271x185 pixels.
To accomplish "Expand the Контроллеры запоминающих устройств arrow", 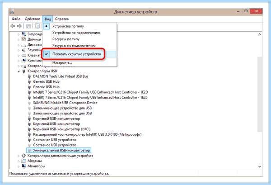I will [19, 156].
